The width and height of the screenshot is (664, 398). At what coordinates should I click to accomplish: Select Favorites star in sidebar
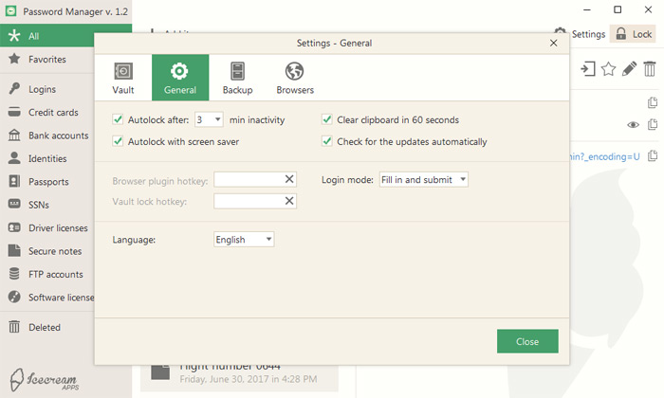14,59
